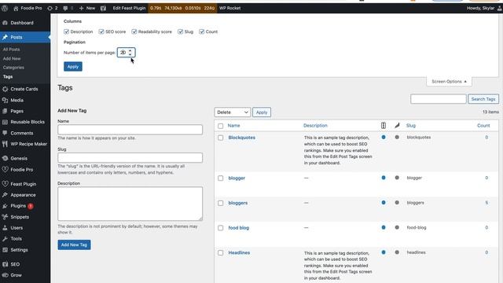
Task: Check the Blockquotes tag row
Action: [x=220, y=138]
